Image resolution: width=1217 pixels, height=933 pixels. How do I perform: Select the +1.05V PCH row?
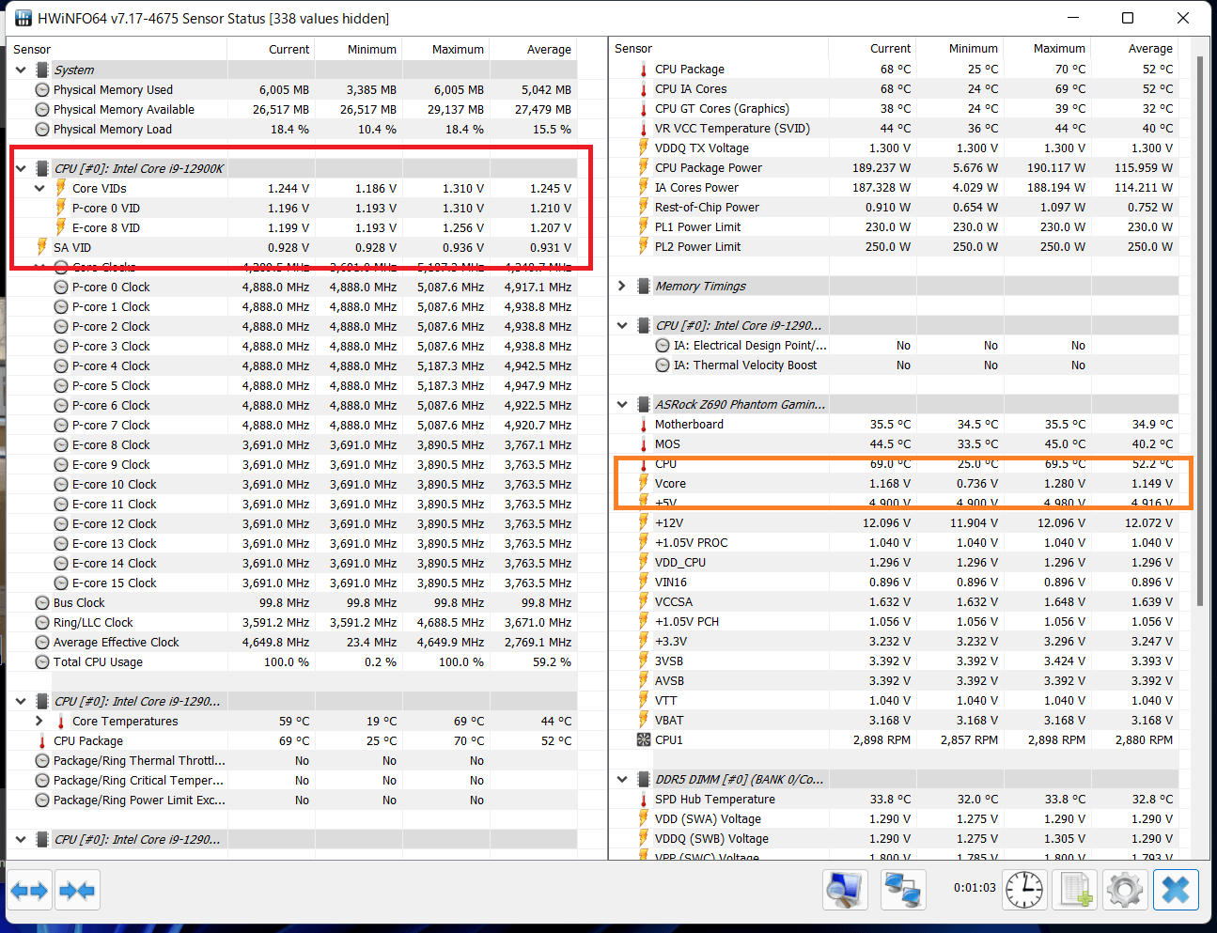[894, 622]
